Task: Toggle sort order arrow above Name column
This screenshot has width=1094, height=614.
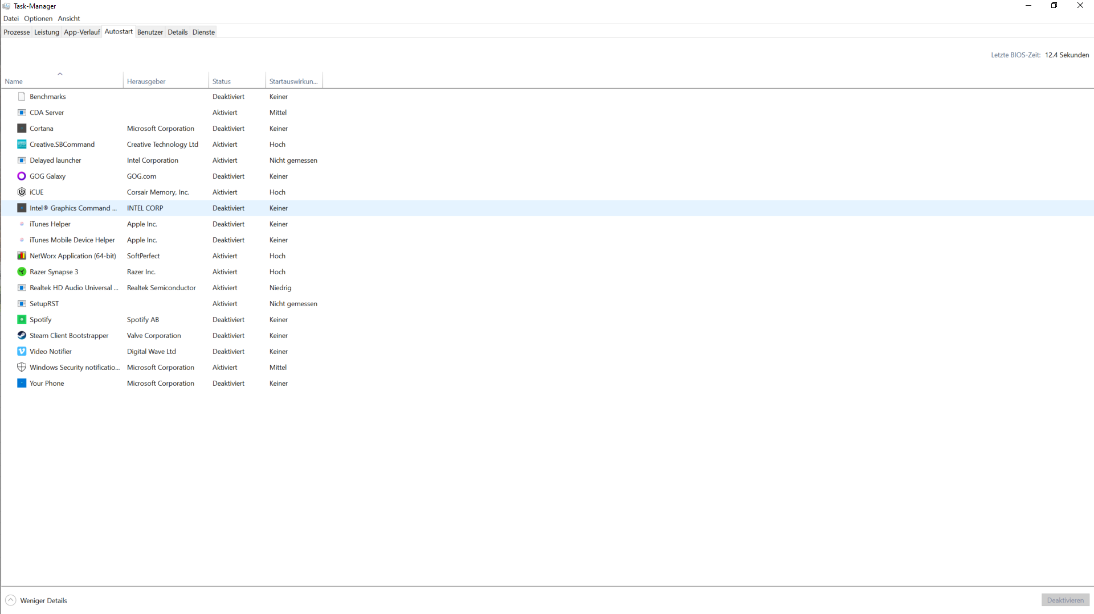Action: (60, 74)
